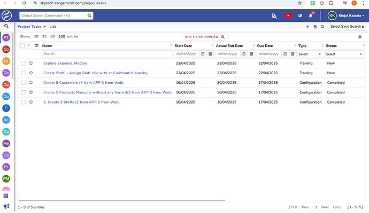The image size is (369, 213).
Task: Open the Type filter Select dropdown
Action: (310, 54)
